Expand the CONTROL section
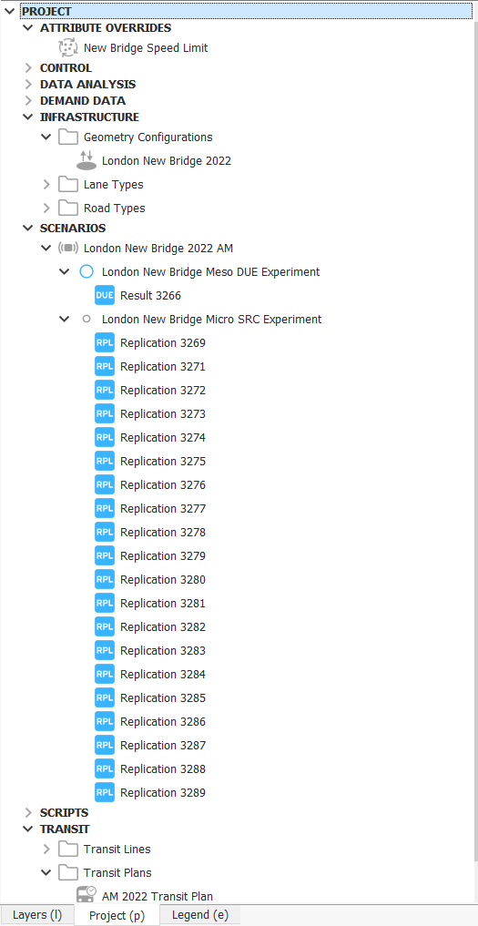Viewport: 478px width, 926px height. 28,68
